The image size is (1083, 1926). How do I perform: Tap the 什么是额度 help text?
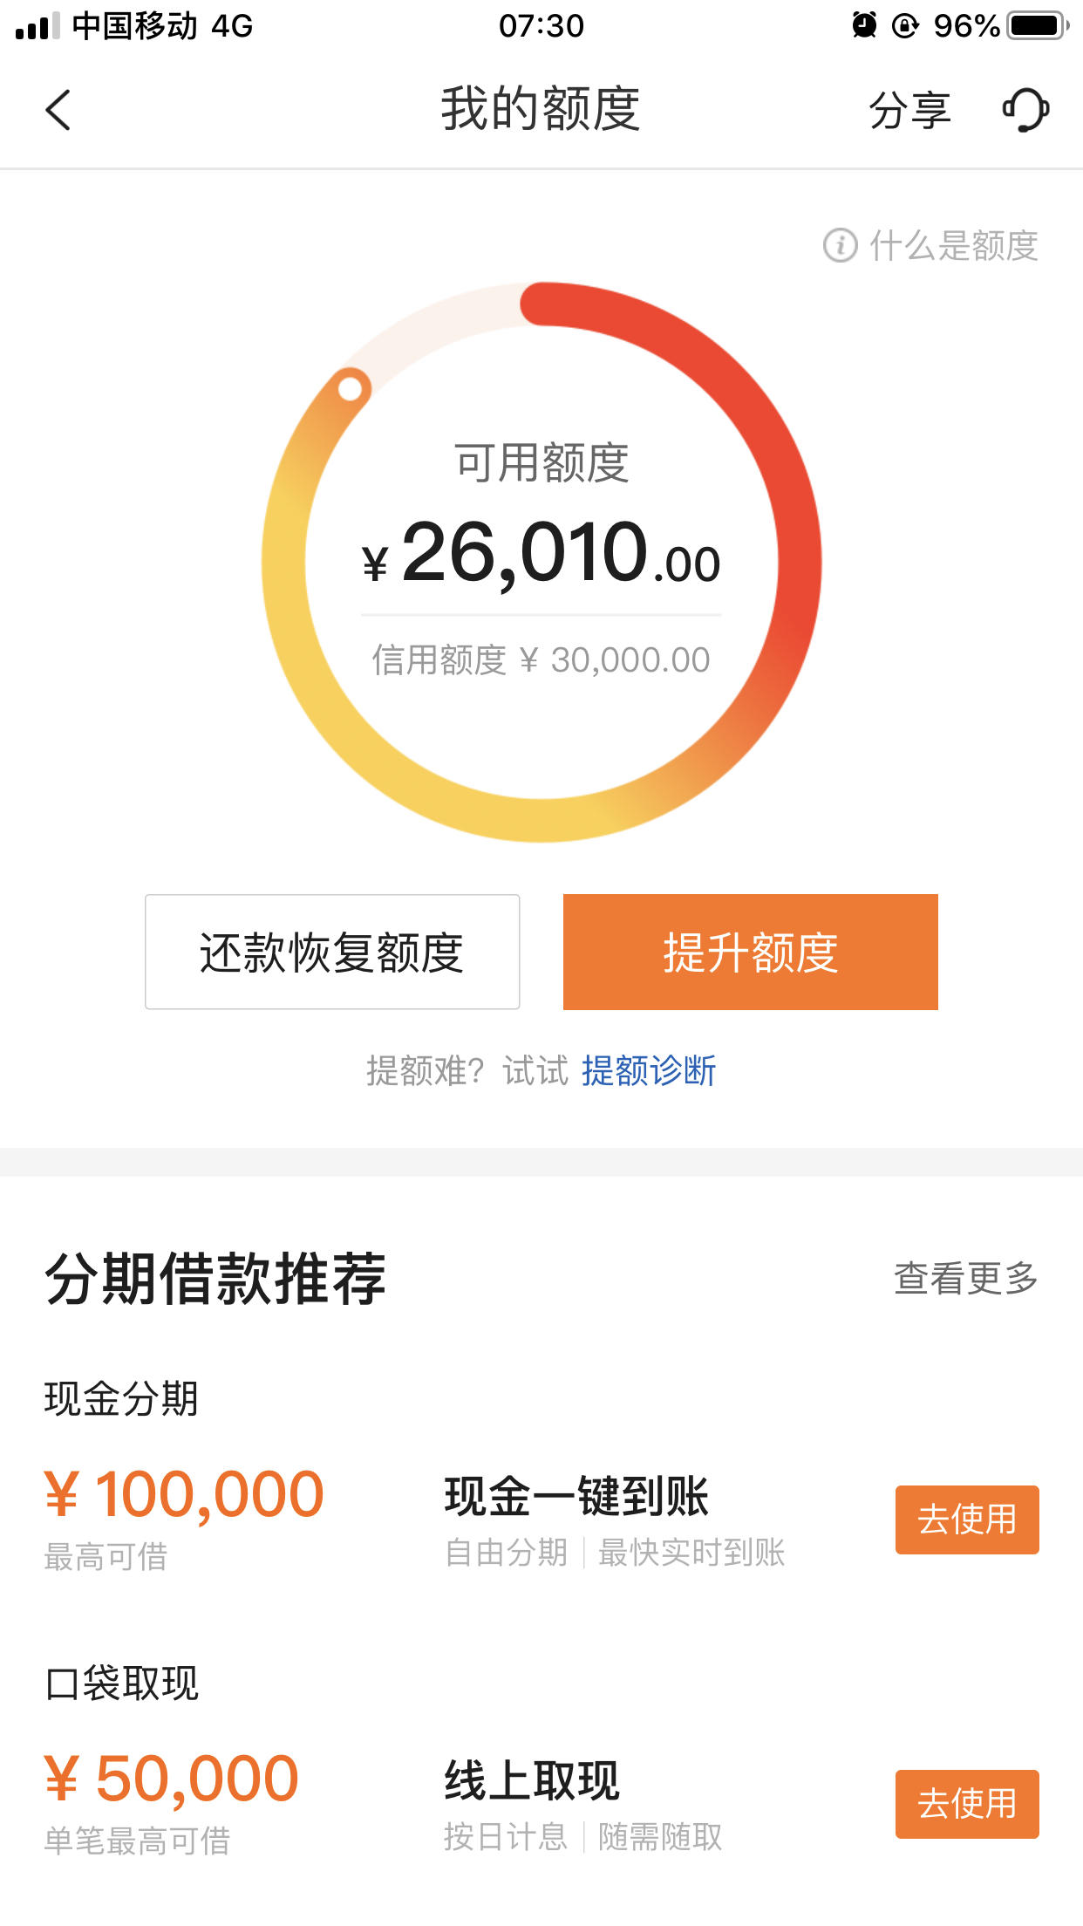pyautogui.click(x=954, y=246)
